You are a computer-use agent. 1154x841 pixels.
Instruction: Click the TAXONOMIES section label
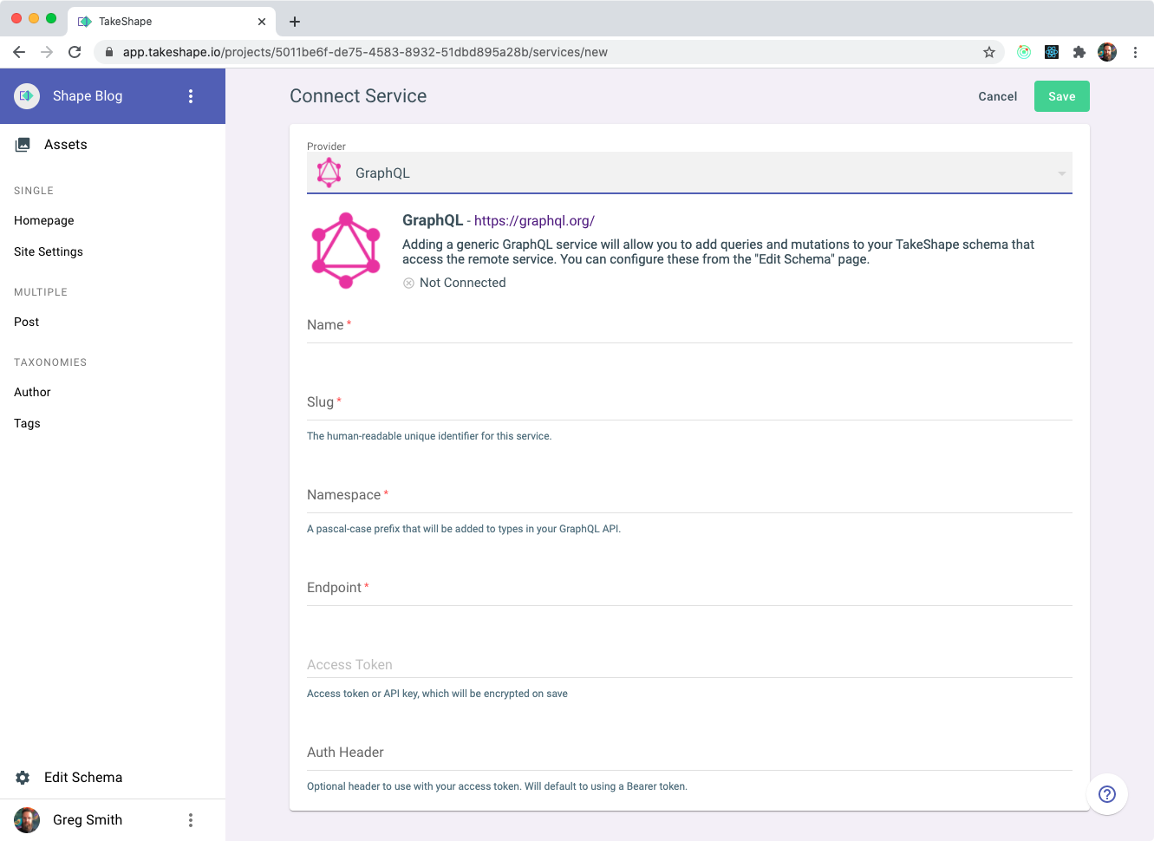coord(50,362)
